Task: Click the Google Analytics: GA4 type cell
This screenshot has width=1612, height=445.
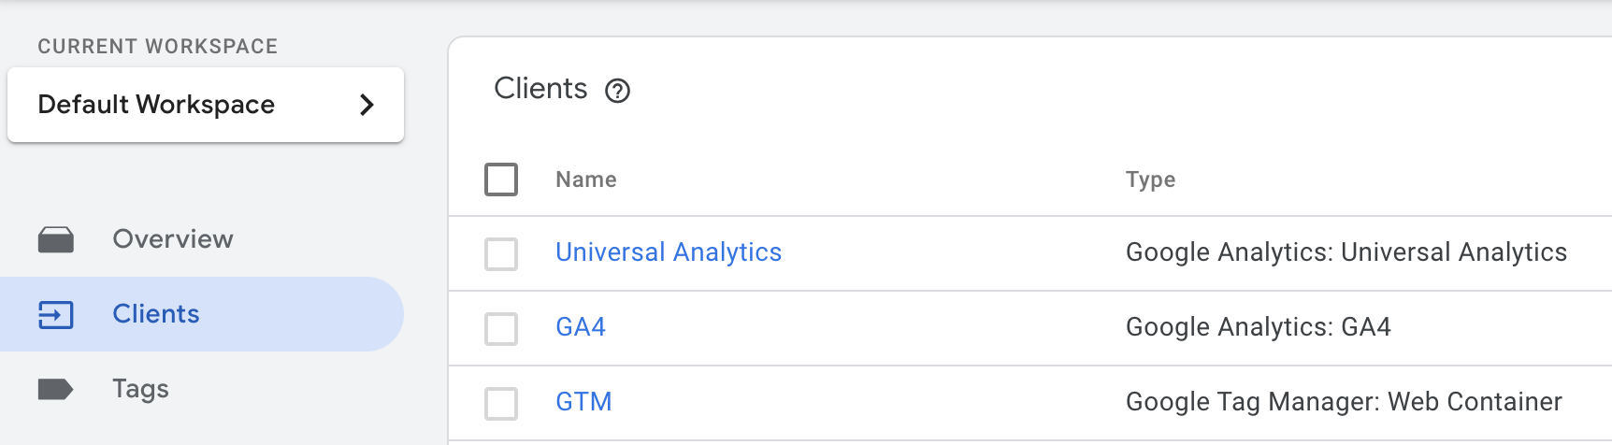Action: click(1259, 327)
